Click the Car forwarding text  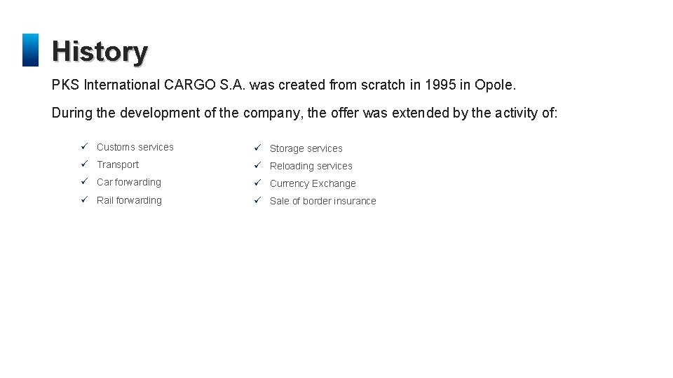pyautogui.click(x=129, y=182)
